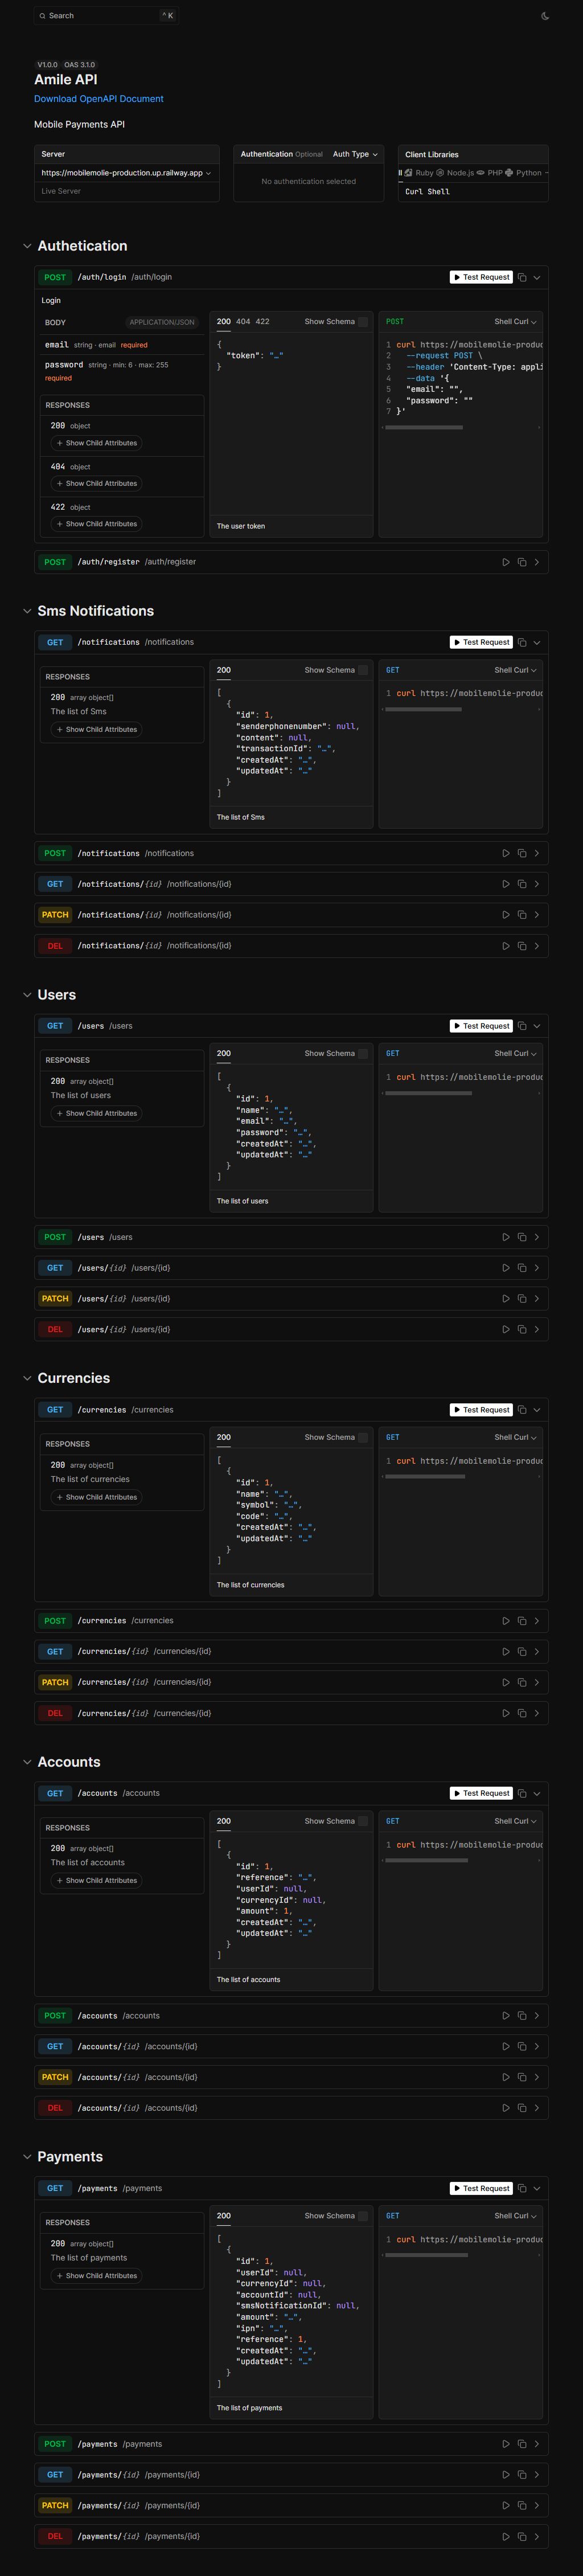Collapse the Sms Notifications section
The image size is (583, 2576).
click(27, 611)
